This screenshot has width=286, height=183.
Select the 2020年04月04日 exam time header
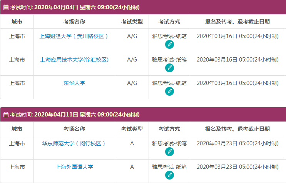(143, 7)
